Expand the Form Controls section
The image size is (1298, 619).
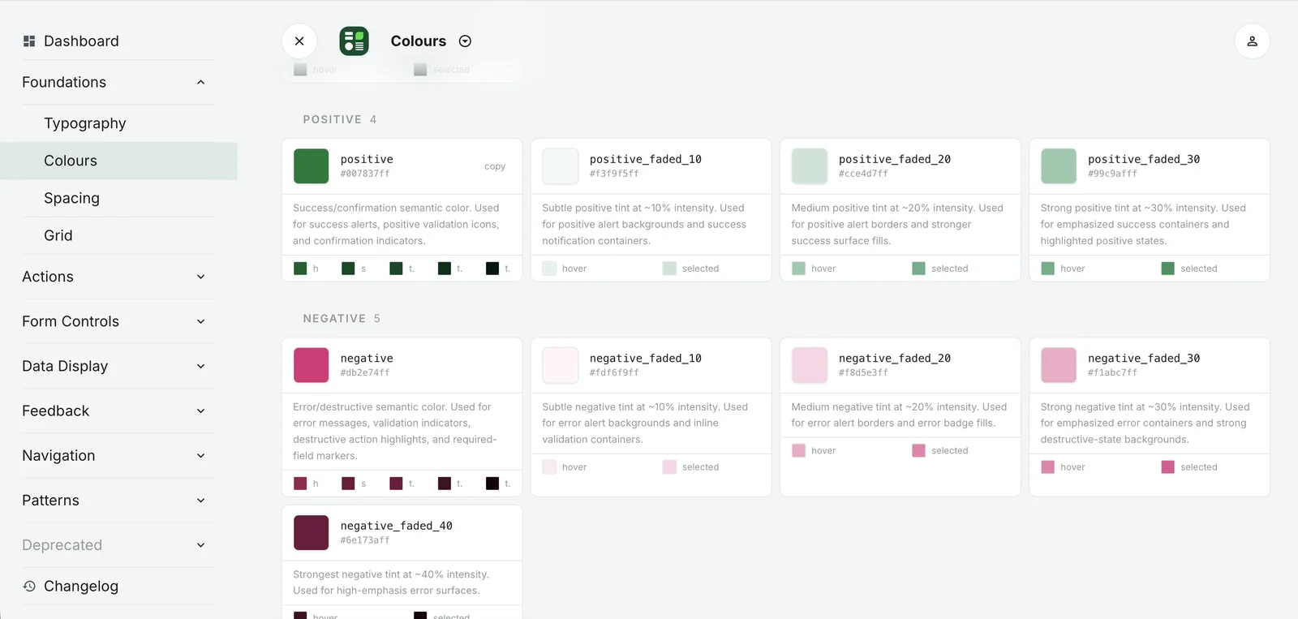200,321
